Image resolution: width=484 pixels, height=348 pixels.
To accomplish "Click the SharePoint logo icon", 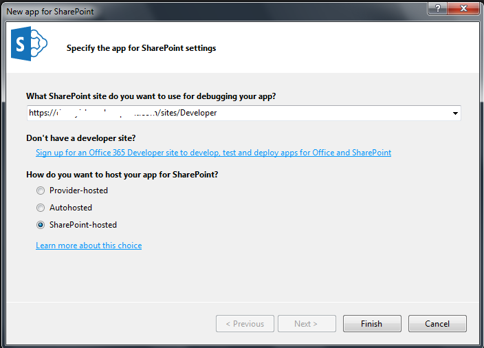I will click(x=29, y=43).
